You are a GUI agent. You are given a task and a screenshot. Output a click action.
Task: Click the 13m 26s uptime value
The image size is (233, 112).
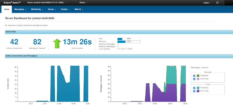[77, 42]
